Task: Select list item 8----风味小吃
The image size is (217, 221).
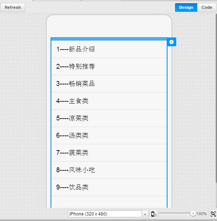Action: click(109, 170)
